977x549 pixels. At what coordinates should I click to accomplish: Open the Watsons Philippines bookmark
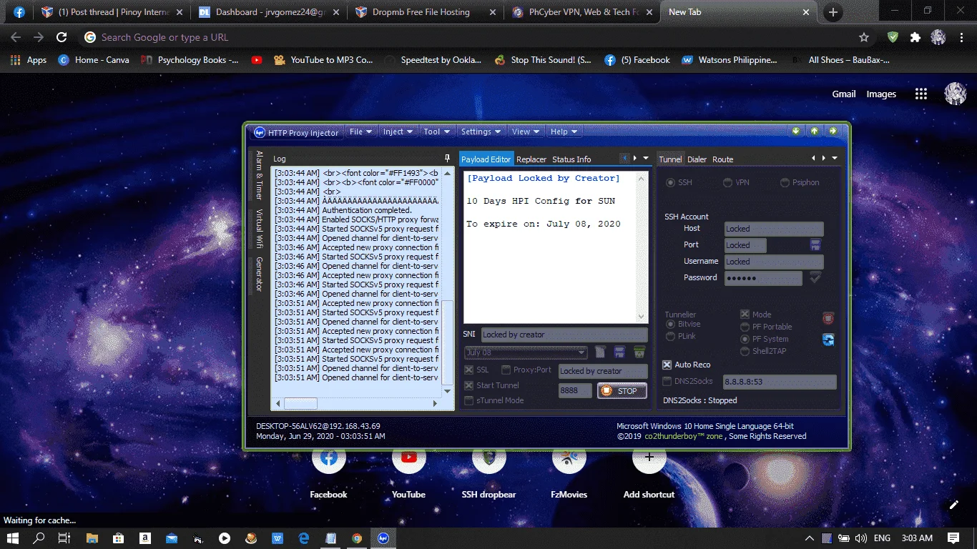tap(730, 60)
